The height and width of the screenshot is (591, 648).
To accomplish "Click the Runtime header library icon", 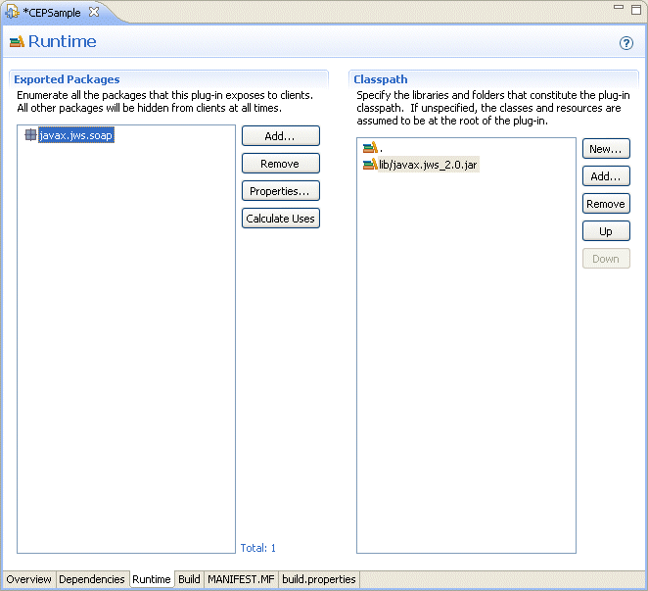I will pos(17,41).
